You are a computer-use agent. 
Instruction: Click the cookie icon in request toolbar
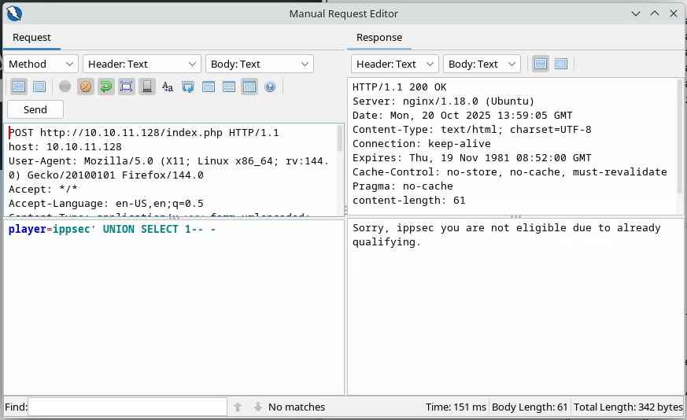click(x=86, y=87)
